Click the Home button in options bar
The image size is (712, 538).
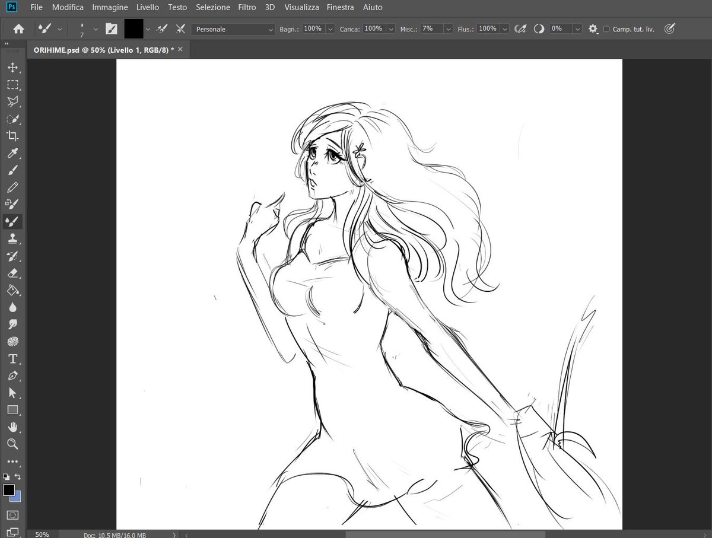19,28
